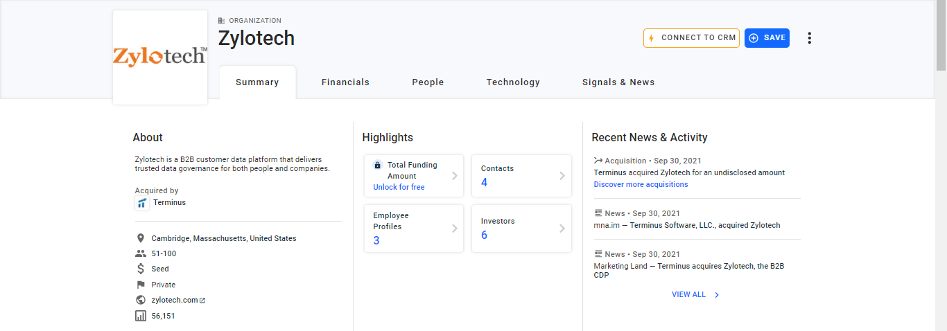This screenshot has width=947, height=331.
Task: Click the Terminus company logo icon
Action: point(142,203)
